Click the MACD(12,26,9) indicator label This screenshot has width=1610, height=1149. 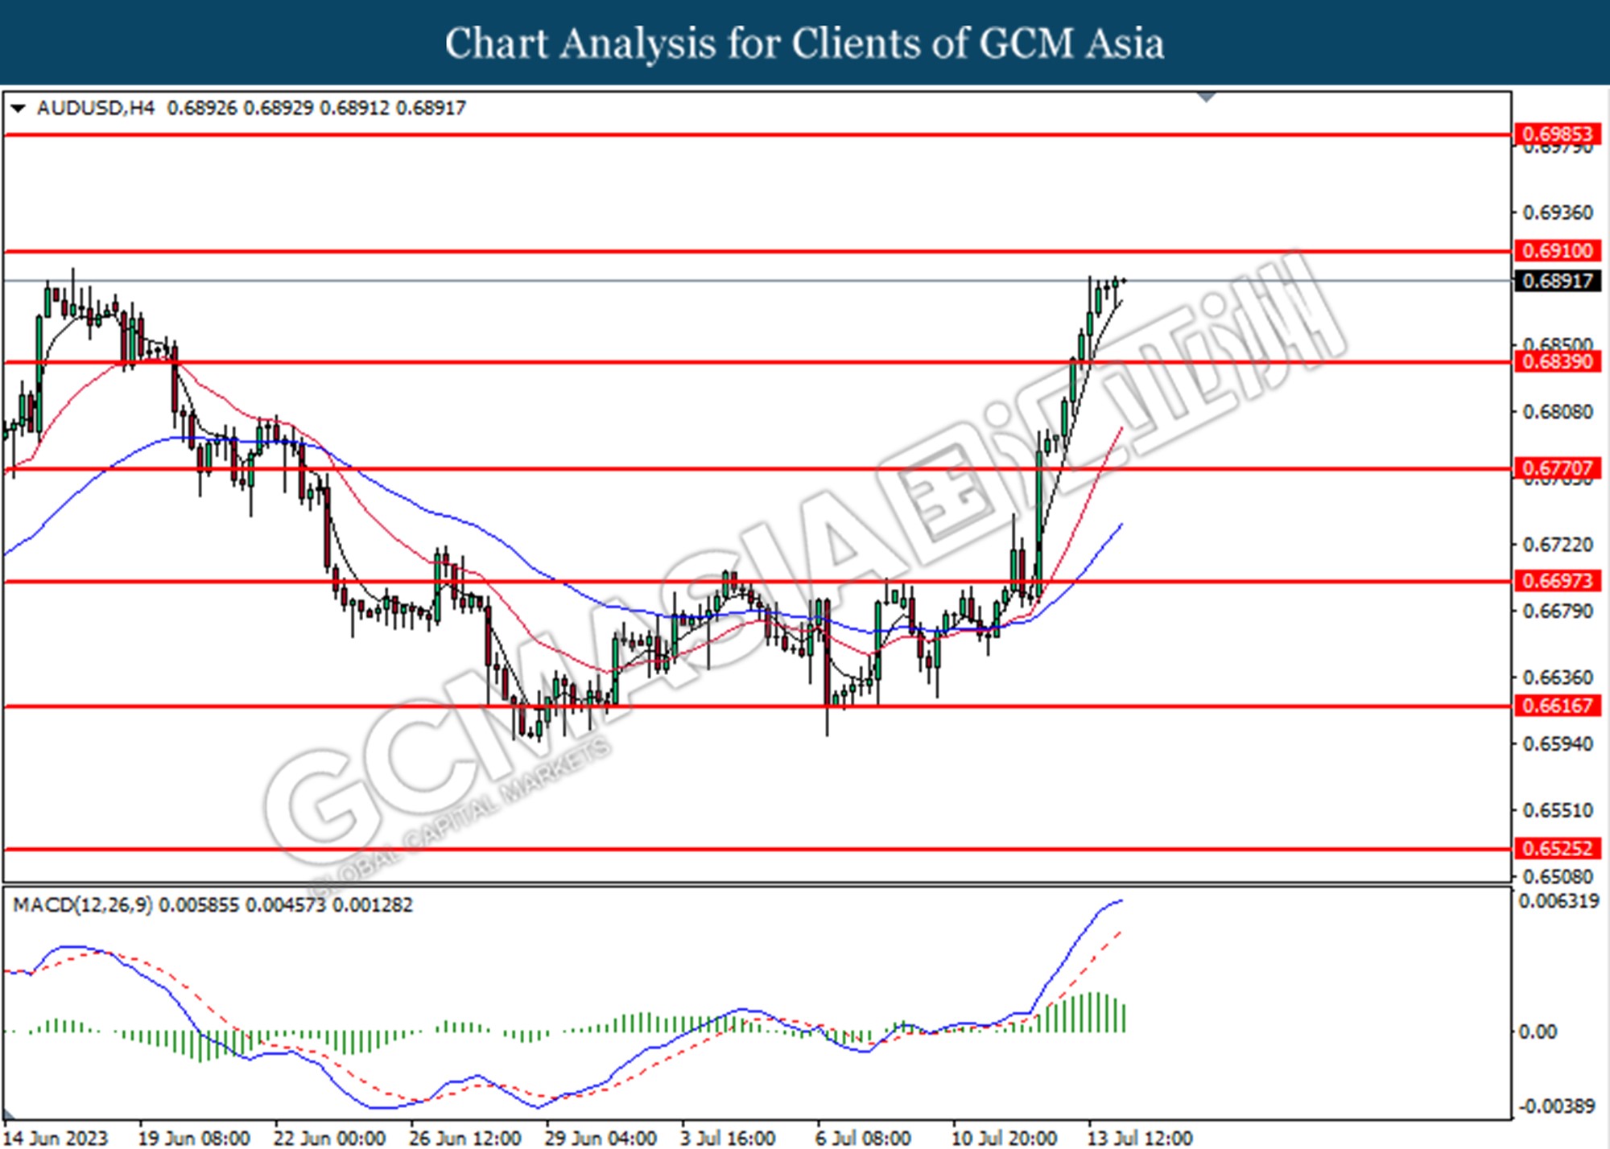click(x=83, y=905)
